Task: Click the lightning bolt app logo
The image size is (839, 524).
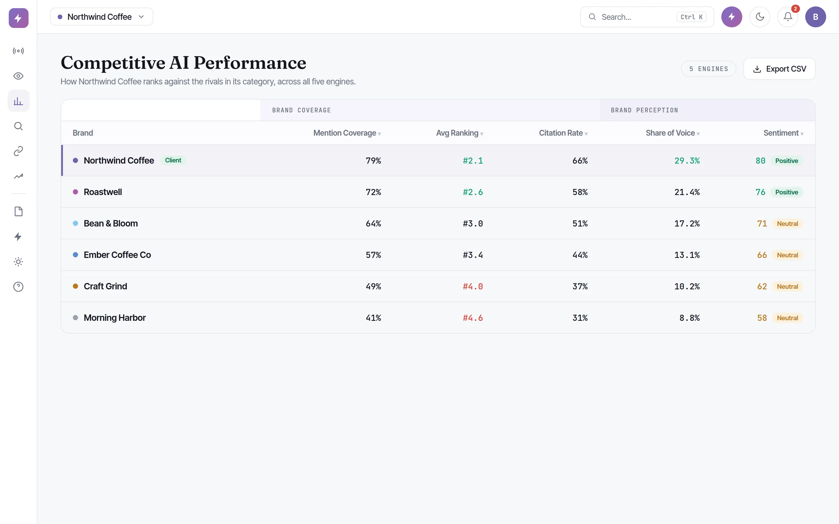Action: [18, 18]
